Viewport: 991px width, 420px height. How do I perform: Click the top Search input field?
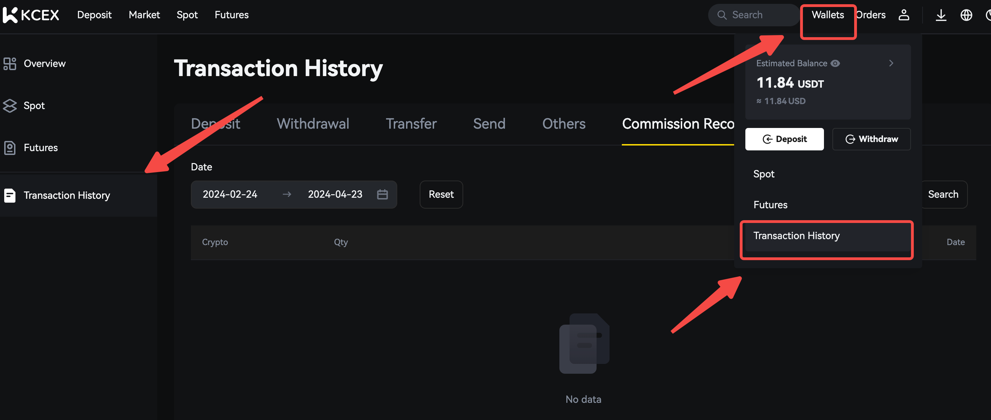pos(754,15)
